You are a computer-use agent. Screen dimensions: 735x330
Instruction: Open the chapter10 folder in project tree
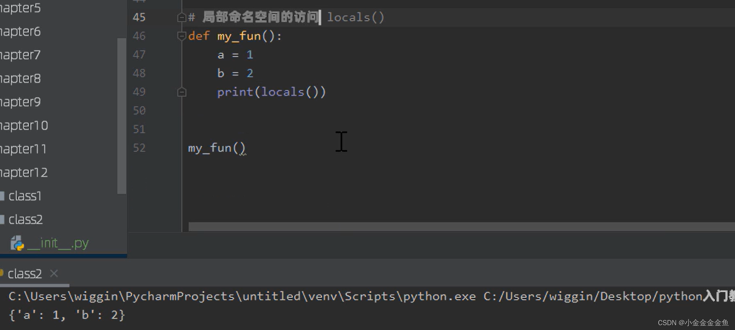pos(24,126)
